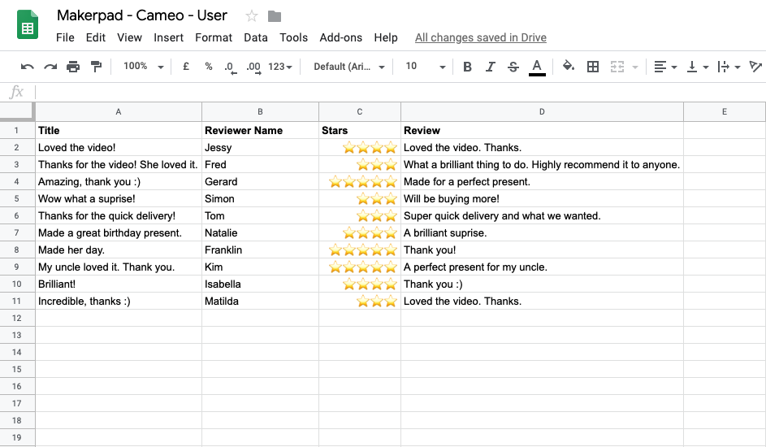This screenshot has height=447, width=766.
Task: Select row 12 header
Action: coord(16,318)
